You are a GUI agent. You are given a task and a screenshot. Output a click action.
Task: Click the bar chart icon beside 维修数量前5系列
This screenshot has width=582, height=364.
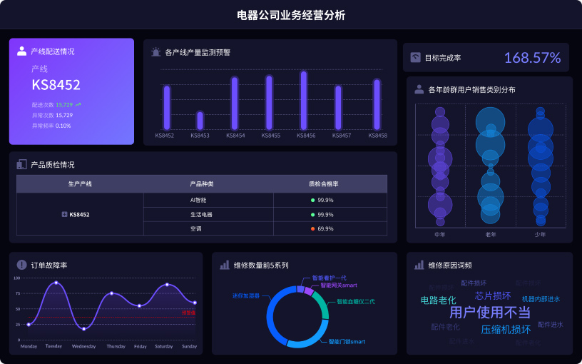(x=225, y=265)
